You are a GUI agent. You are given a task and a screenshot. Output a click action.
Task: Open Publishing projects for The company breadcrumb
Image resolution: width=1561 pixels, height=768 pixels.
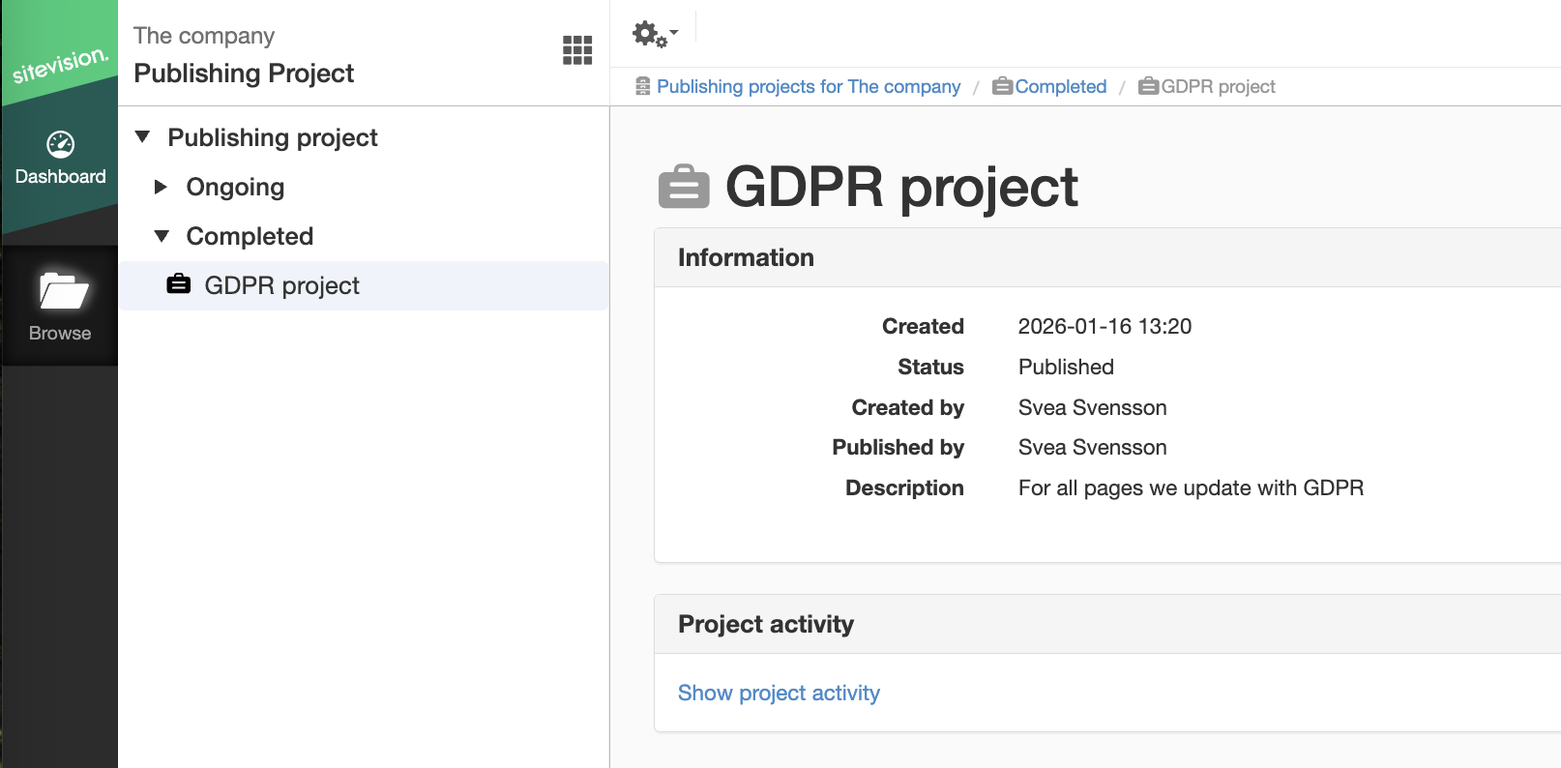(809, 86)
